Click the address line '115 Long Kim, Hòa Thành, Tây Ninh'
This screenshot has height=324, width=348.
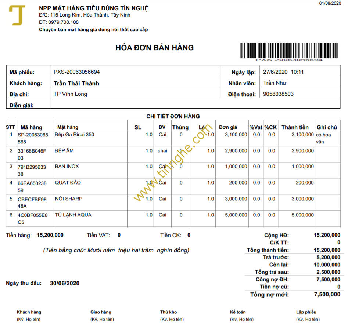pyautogui.click(x=90, y=15)
